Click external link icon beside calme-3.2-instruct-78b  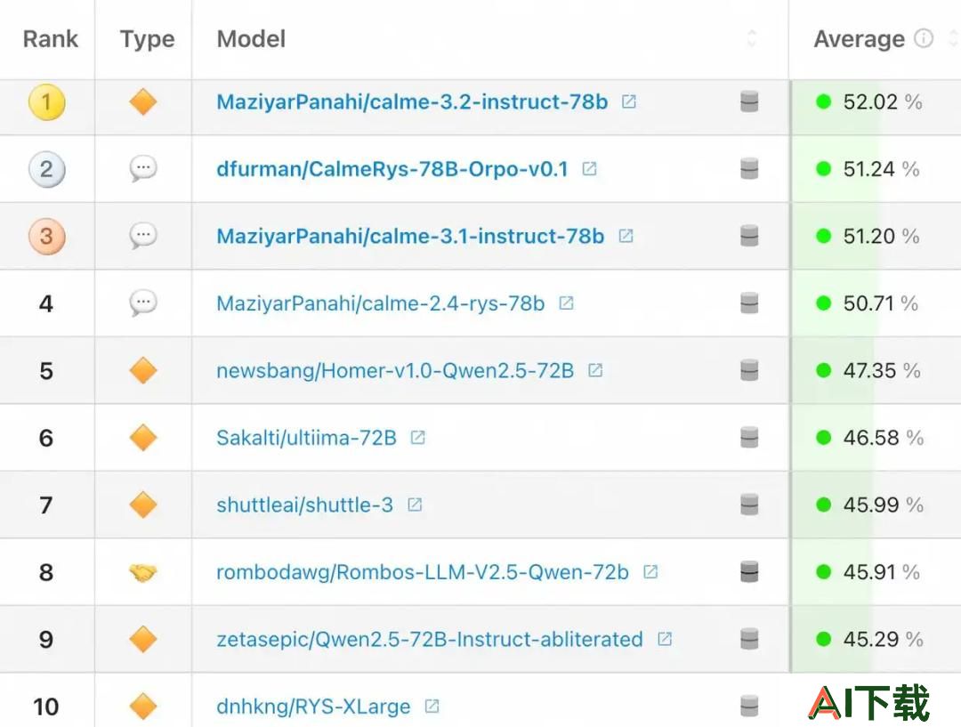[x=629, y=101]
